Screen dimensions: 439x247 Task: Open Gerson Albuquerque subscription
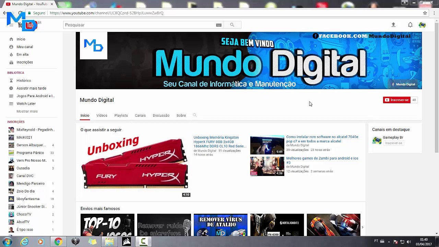32,145
